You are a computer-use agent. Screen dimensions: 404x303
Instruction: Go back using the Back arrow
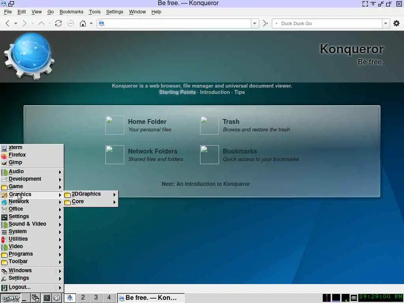(x=7, y=23)
